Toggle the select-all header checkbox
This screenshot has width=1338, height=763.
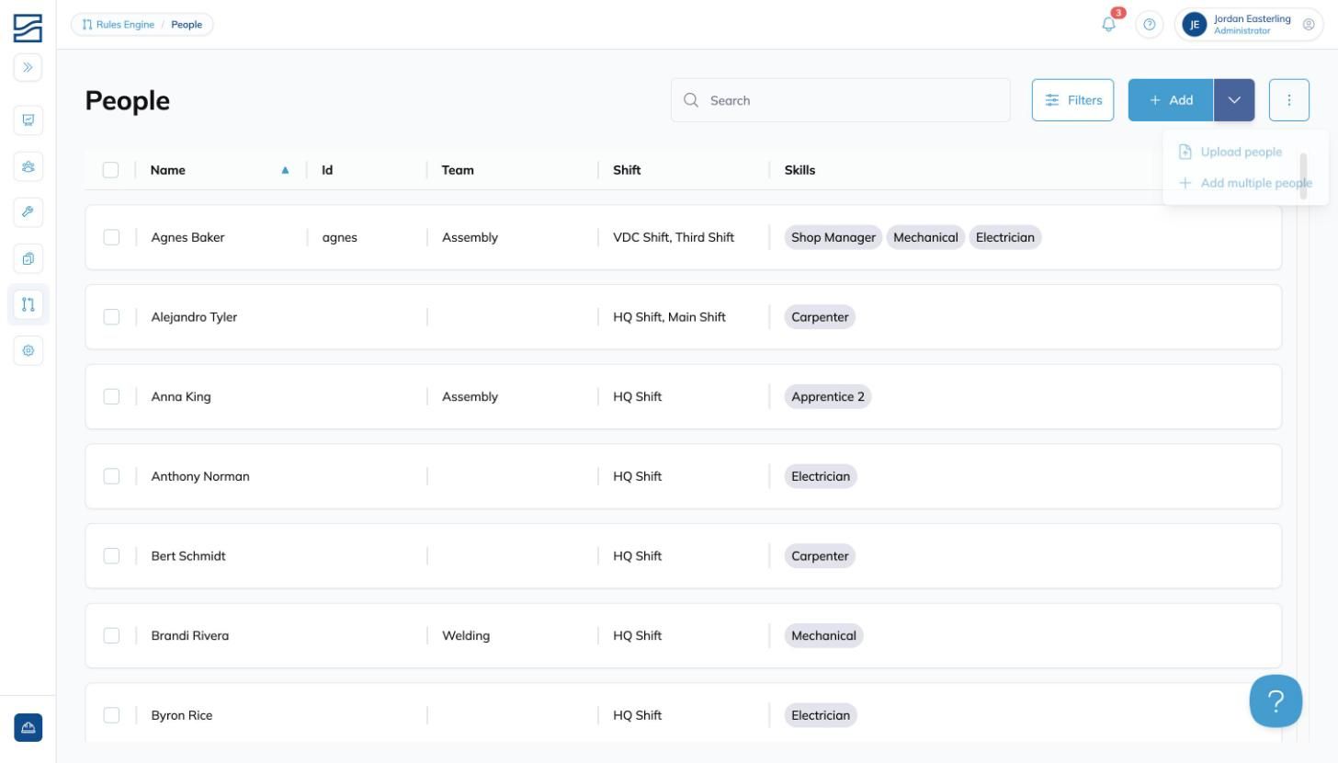pyautogui.click(x=110, y=170)
